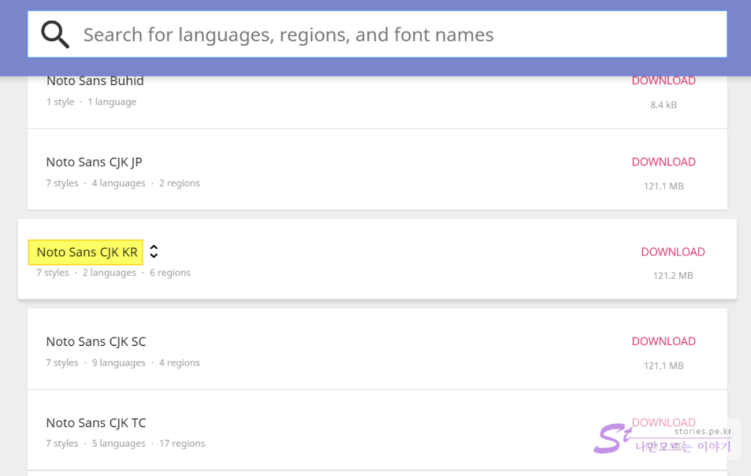Click "9 languages" under Noto Sans CJK SC

118,363
